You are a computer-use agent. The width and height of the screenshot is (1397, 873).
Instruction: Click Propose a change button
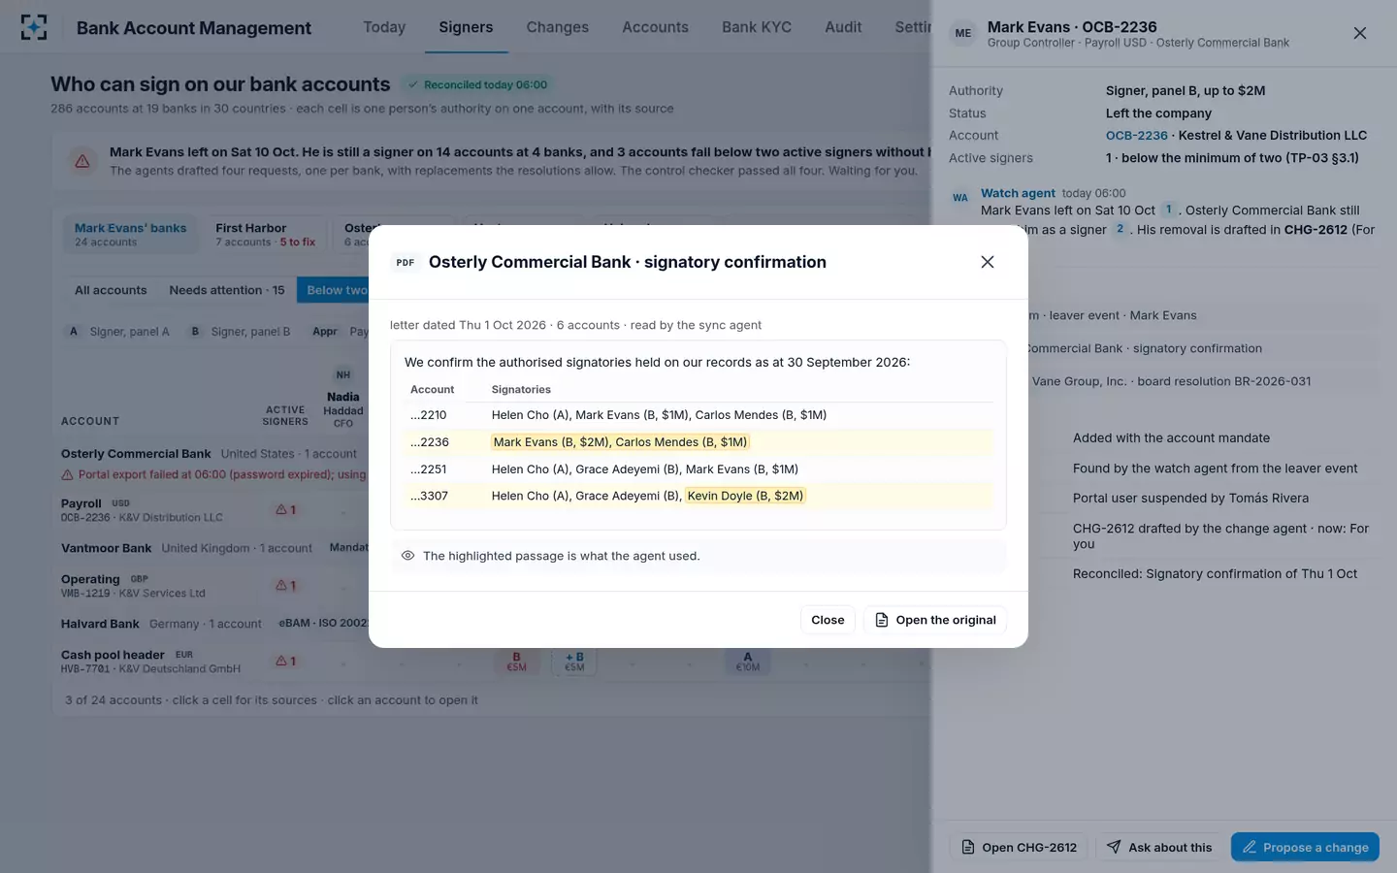[x=1305, y=847]
